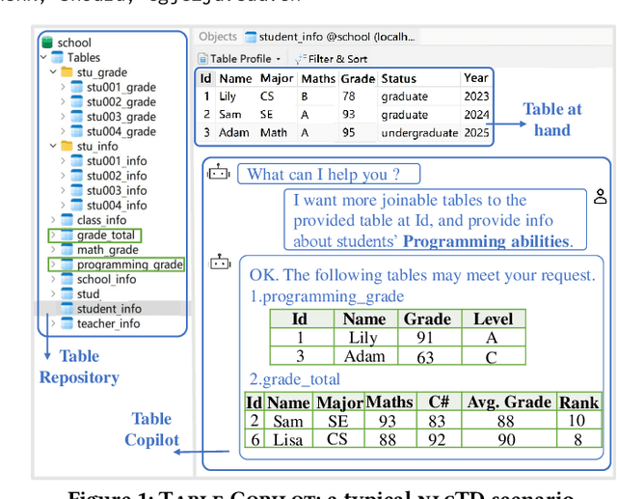Viewport: 617px width, 499px height.
Task: Click the Major column header in student_info
Action: [x=277, y=78]
